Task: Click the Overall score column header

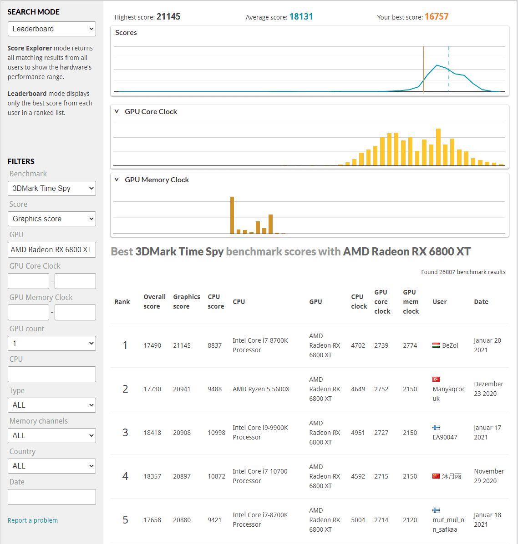Action: 155,301
